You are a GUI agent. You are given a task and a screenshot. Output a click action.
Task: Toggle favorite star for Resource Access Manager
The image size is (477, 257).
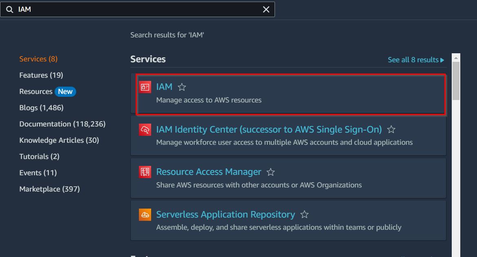tap(270, 172)
